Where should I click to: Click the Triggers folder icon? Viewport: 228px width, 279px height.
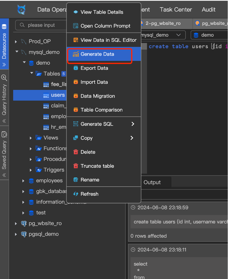[38, 170]
